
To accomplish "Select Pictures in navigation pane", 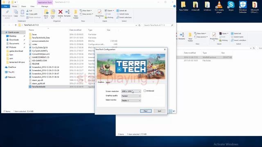I will [13, 47].
